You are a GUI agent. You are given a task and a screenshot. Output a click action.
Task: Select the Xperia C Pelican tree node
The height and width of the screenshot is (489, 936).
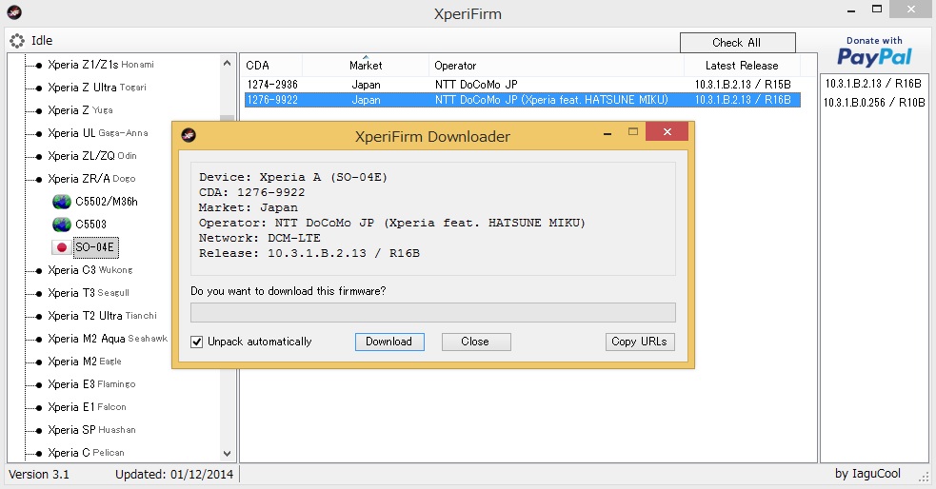[86, 453]
